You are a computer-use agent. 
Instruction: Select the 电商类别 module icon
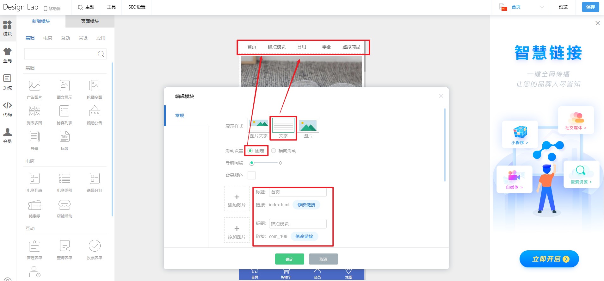pos(65,178)
